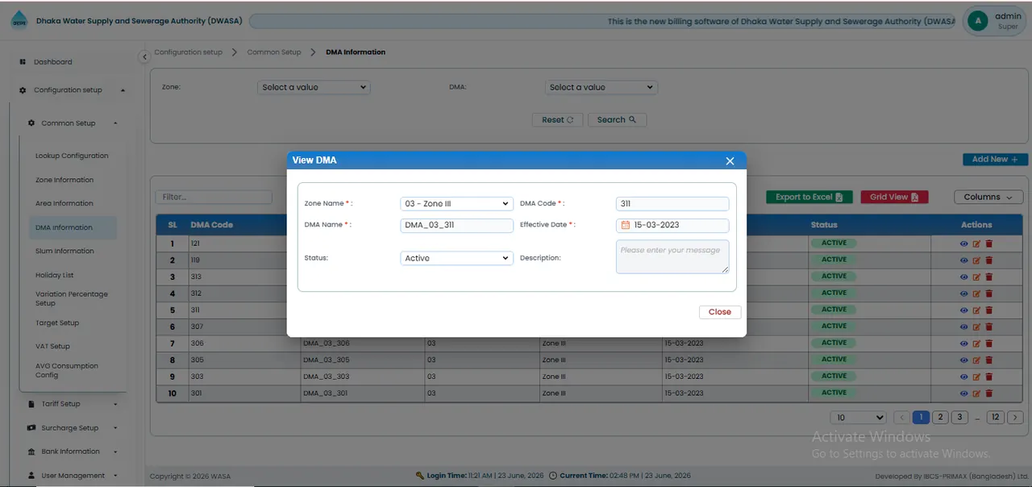Open the Zone Name dropdown in dialog

point(456,204)
